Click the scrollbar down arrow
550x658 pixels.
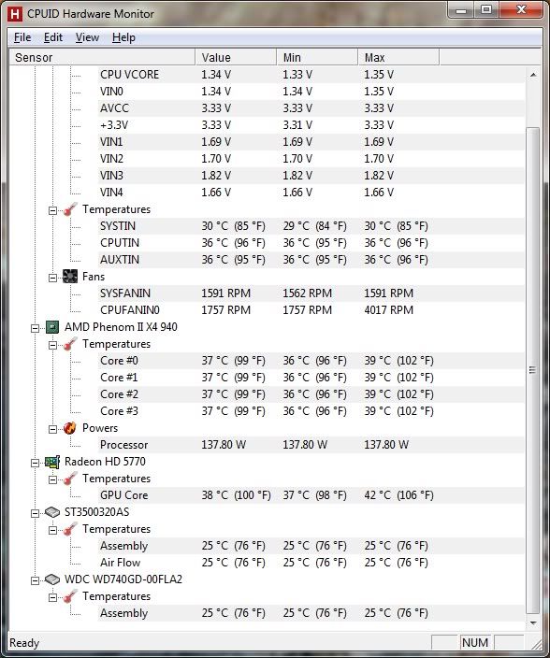point(533,623)
